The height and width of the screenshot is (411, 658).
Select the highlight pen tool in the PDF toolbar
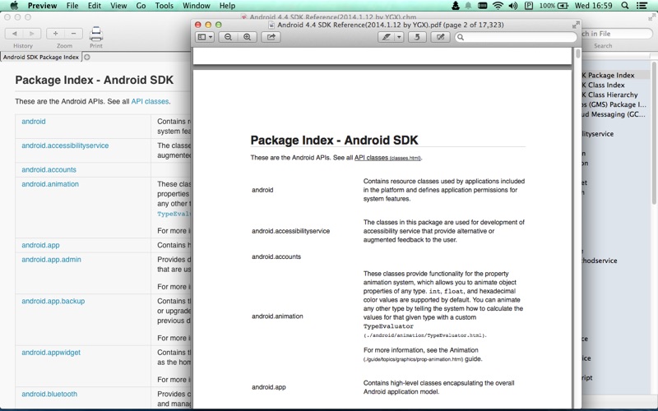[386, 37]
